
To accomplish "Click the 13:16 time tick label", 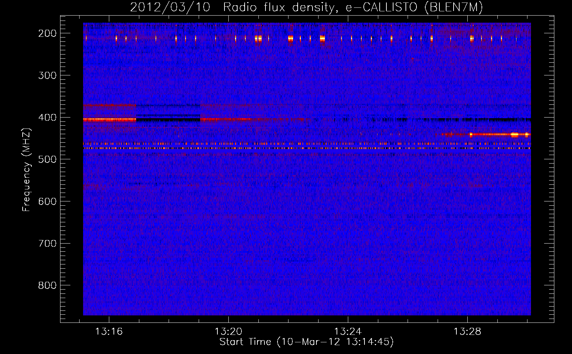I will [109, 331].
